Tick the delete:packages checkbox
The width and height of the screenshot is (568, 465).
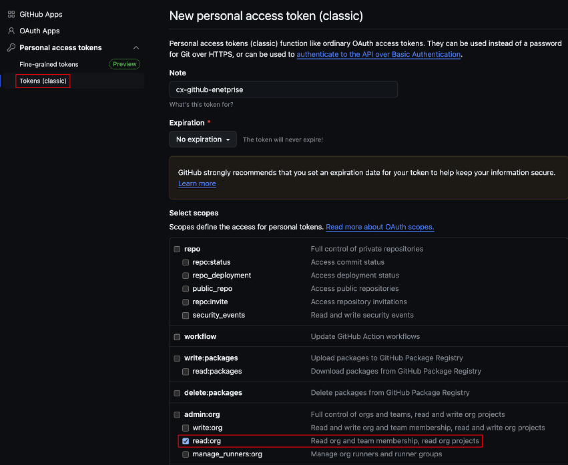177,393
